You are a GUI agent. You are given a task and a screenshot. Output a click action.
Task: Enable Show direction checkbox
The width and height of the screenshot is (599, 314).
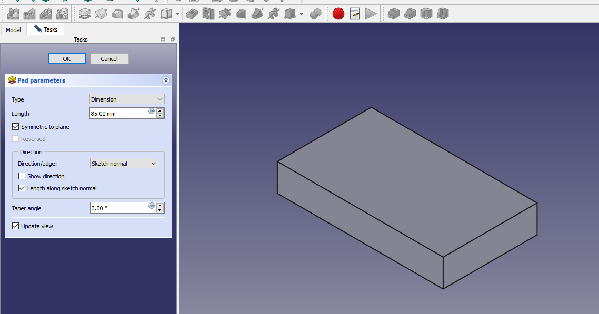[x=22, y=176]
